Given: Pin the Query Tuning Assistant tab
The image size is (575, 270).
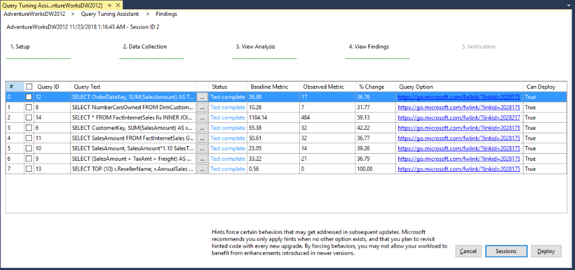Looking at the screenshot, I should point(109,5).
